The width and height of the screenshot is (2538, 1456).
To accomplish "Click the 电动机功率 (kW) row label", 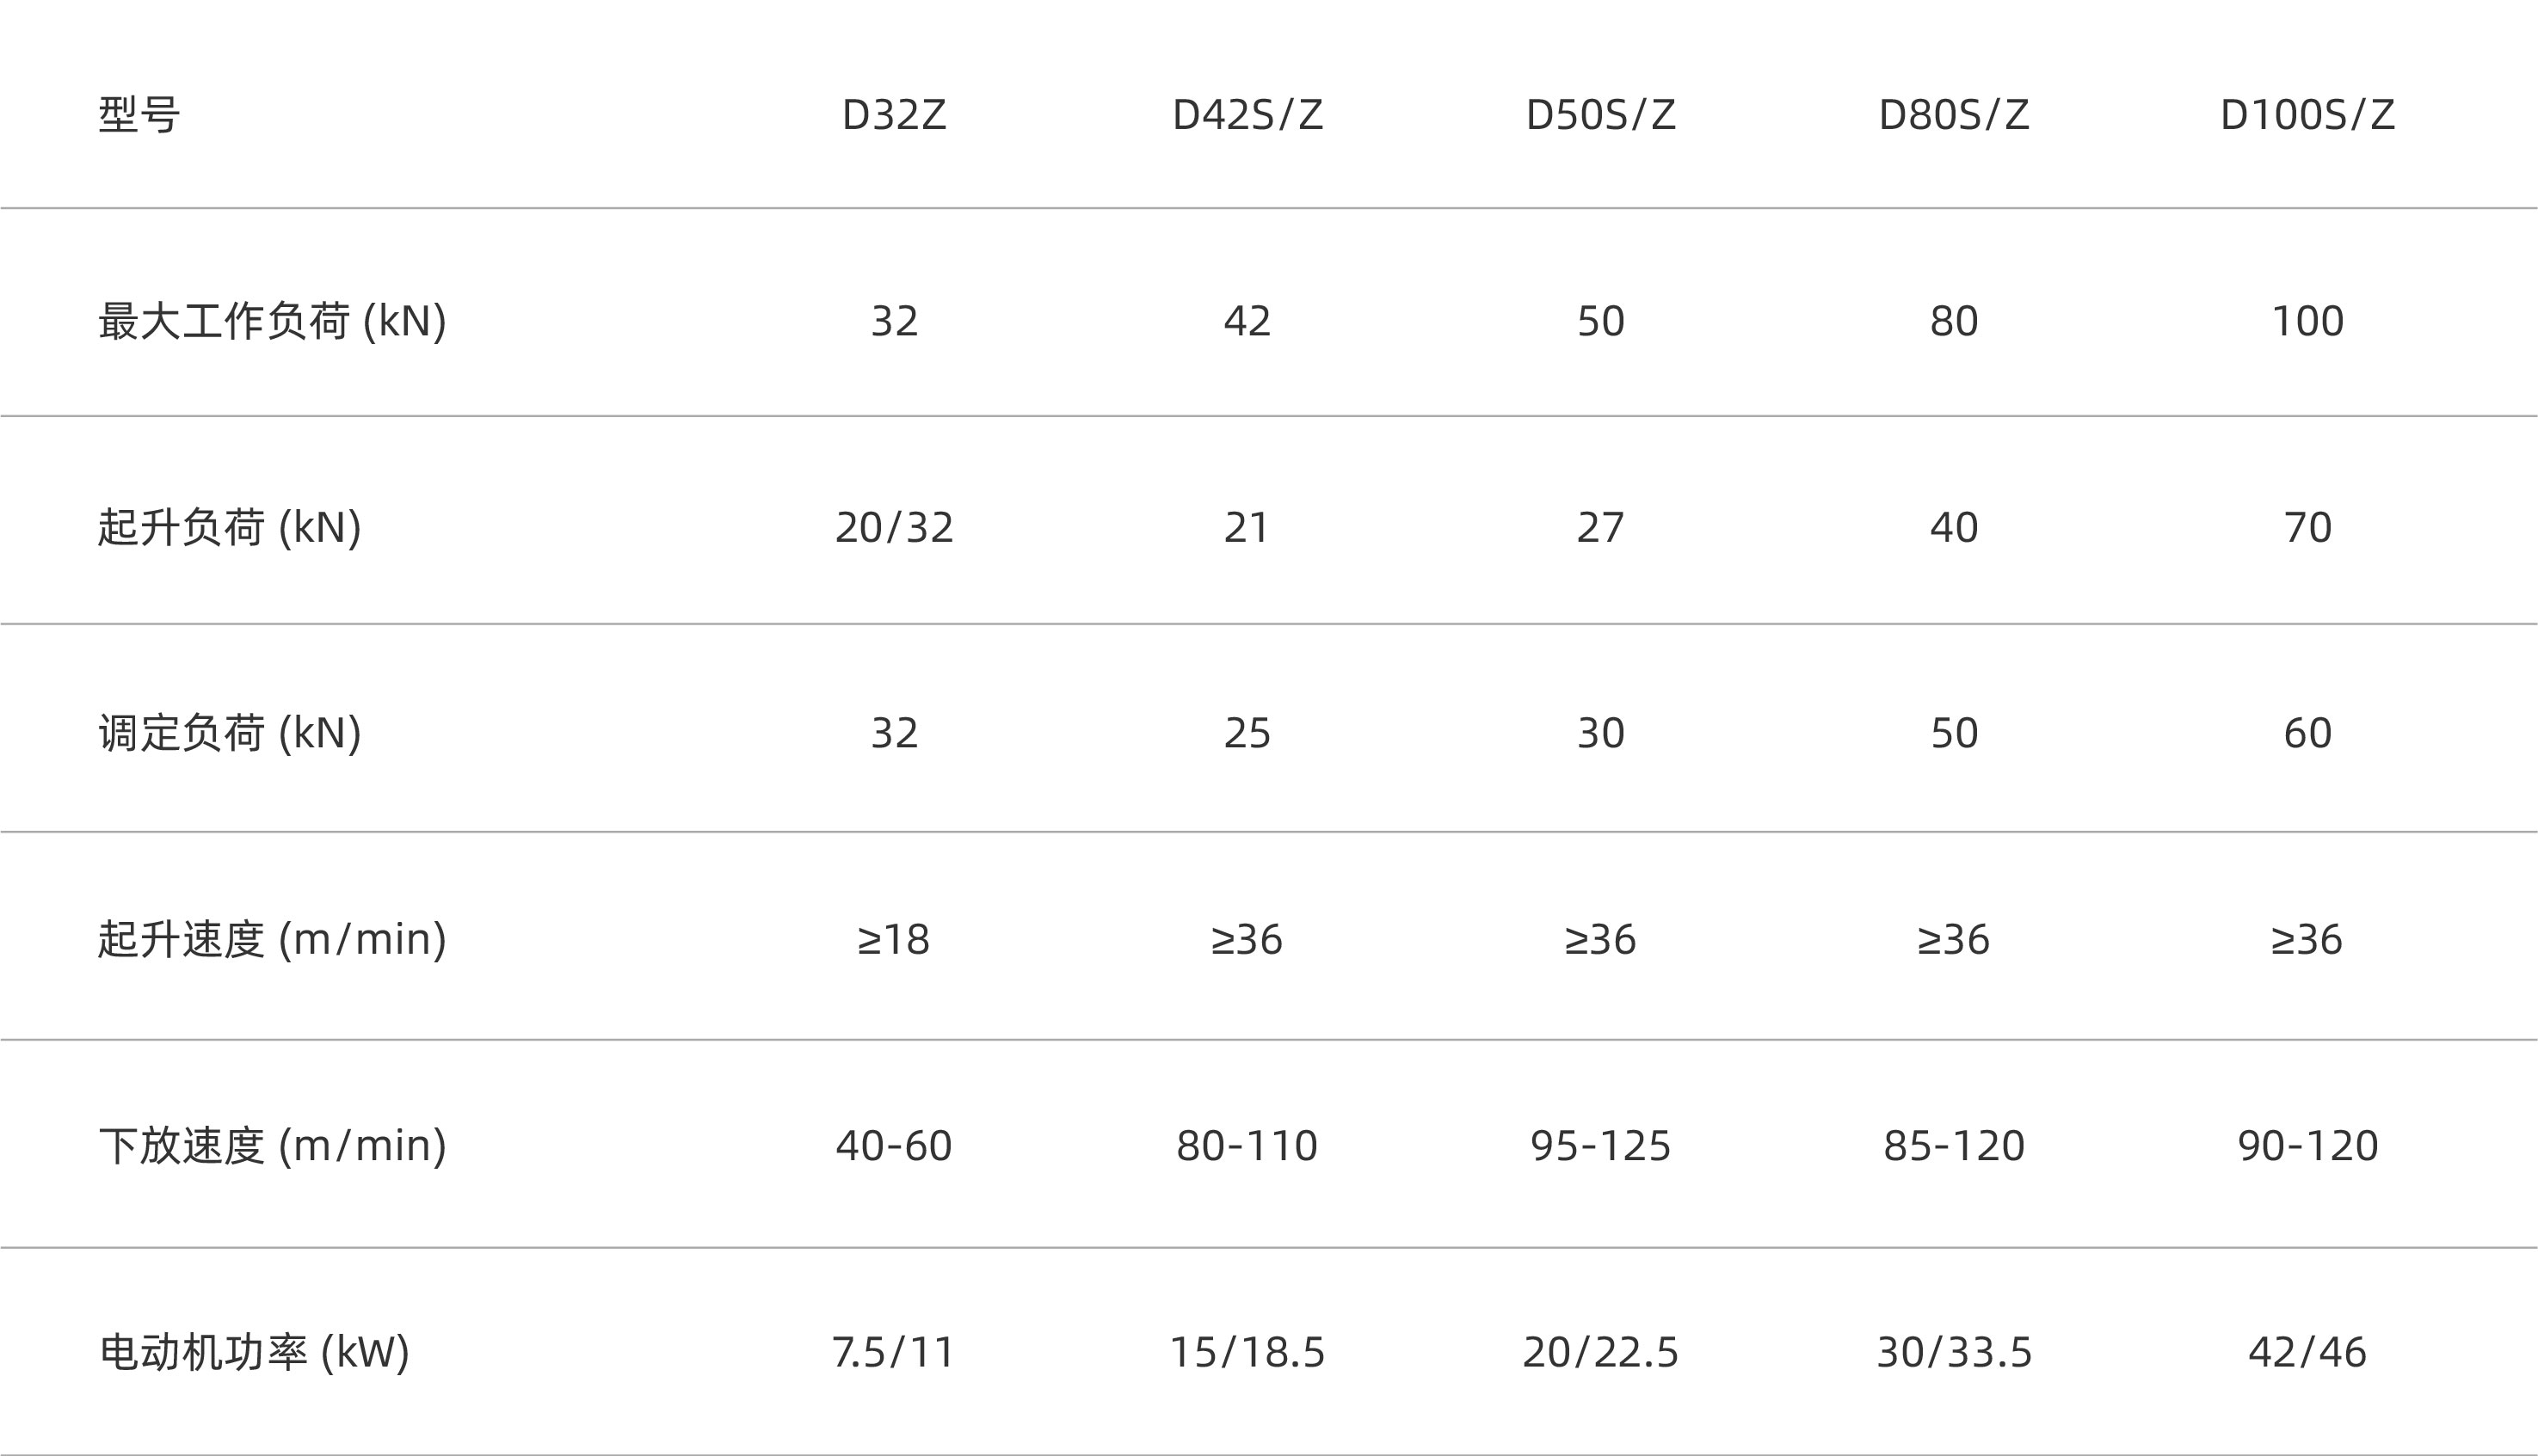I will tap(254, 1353).
